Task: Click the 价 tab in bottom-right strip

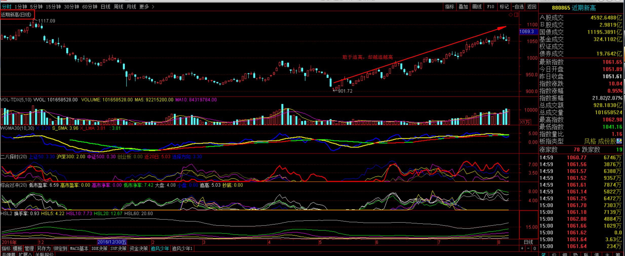Action: point(554,254)
